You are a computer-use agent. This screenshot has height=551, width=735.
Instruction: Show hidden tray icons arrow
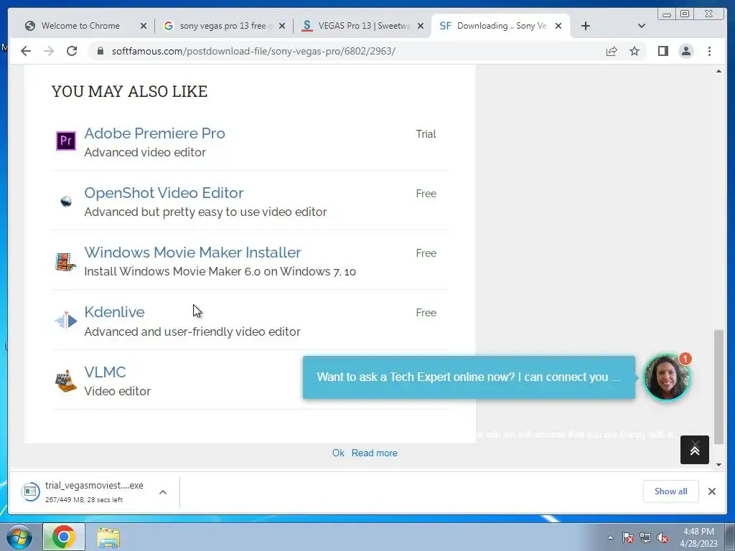pyautogui.click(x=610, y=537)
